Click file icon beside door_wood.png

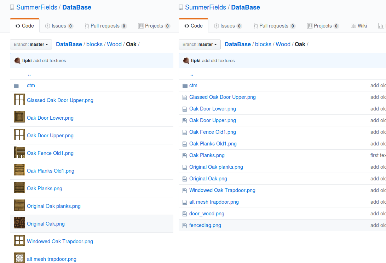pyautogui.click(x=185, y=214)
